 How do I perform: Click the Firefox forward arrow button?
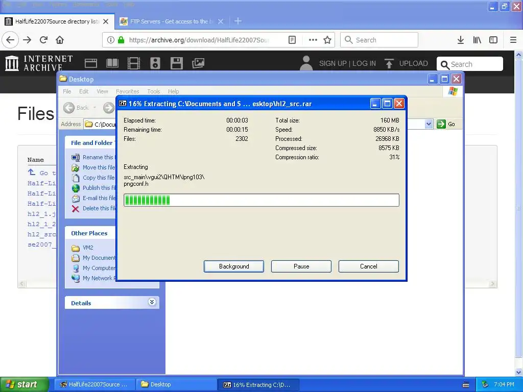click(27, 40)
